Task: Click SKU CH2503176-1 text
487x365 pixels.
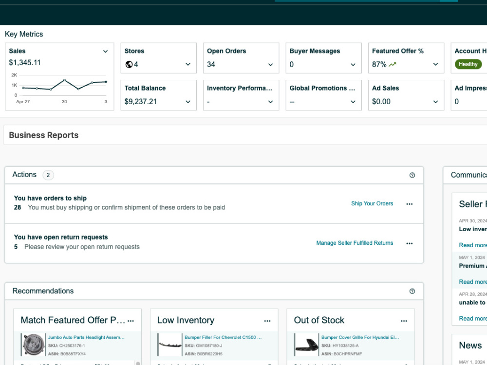Action: click(66, 346)
